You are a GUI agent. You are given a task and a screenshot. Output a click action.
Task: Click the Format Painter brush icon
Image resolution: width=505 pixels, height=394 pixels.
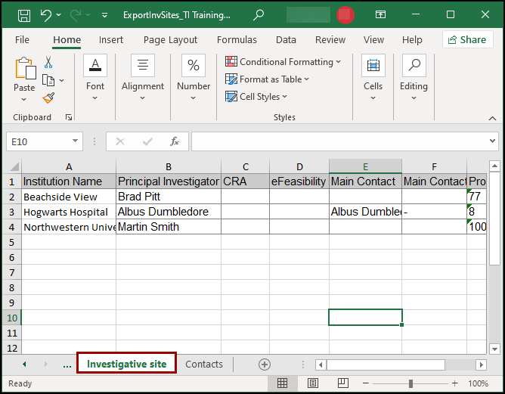pos(48,98)
